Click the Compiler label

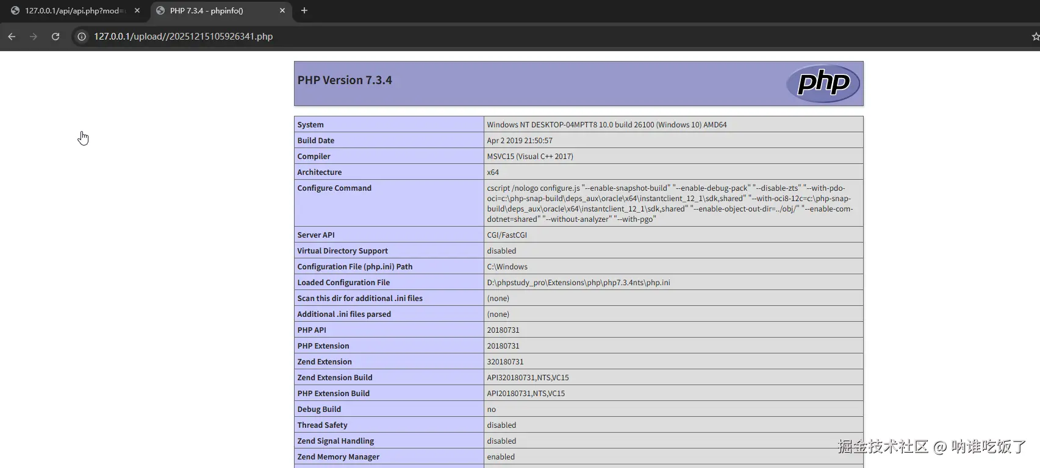tap(314, 156)
